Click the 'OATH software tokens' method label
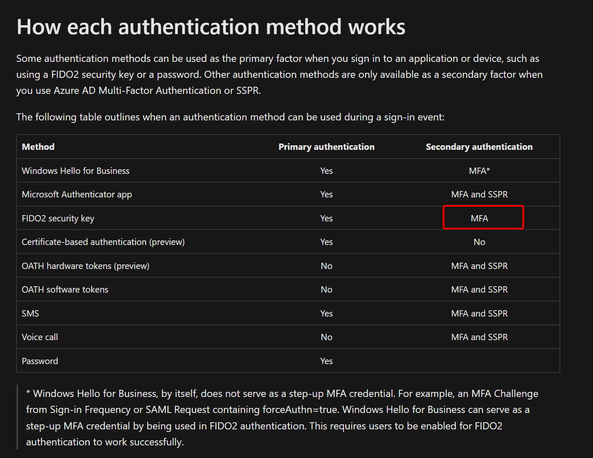This screenshot has height=458, width=593. tap(64, 289)
